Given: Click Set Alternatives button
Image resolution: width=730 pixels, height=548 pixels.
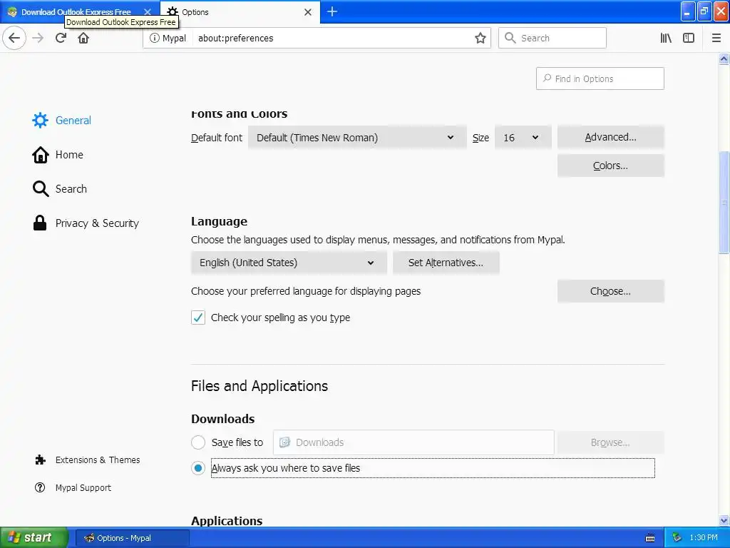Looking at the screenshot, I should [x=446, y=263].
